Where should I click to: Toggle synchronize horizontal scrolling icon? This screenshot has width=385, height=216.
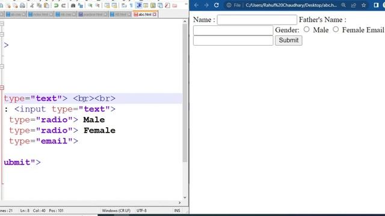[114, 5]
